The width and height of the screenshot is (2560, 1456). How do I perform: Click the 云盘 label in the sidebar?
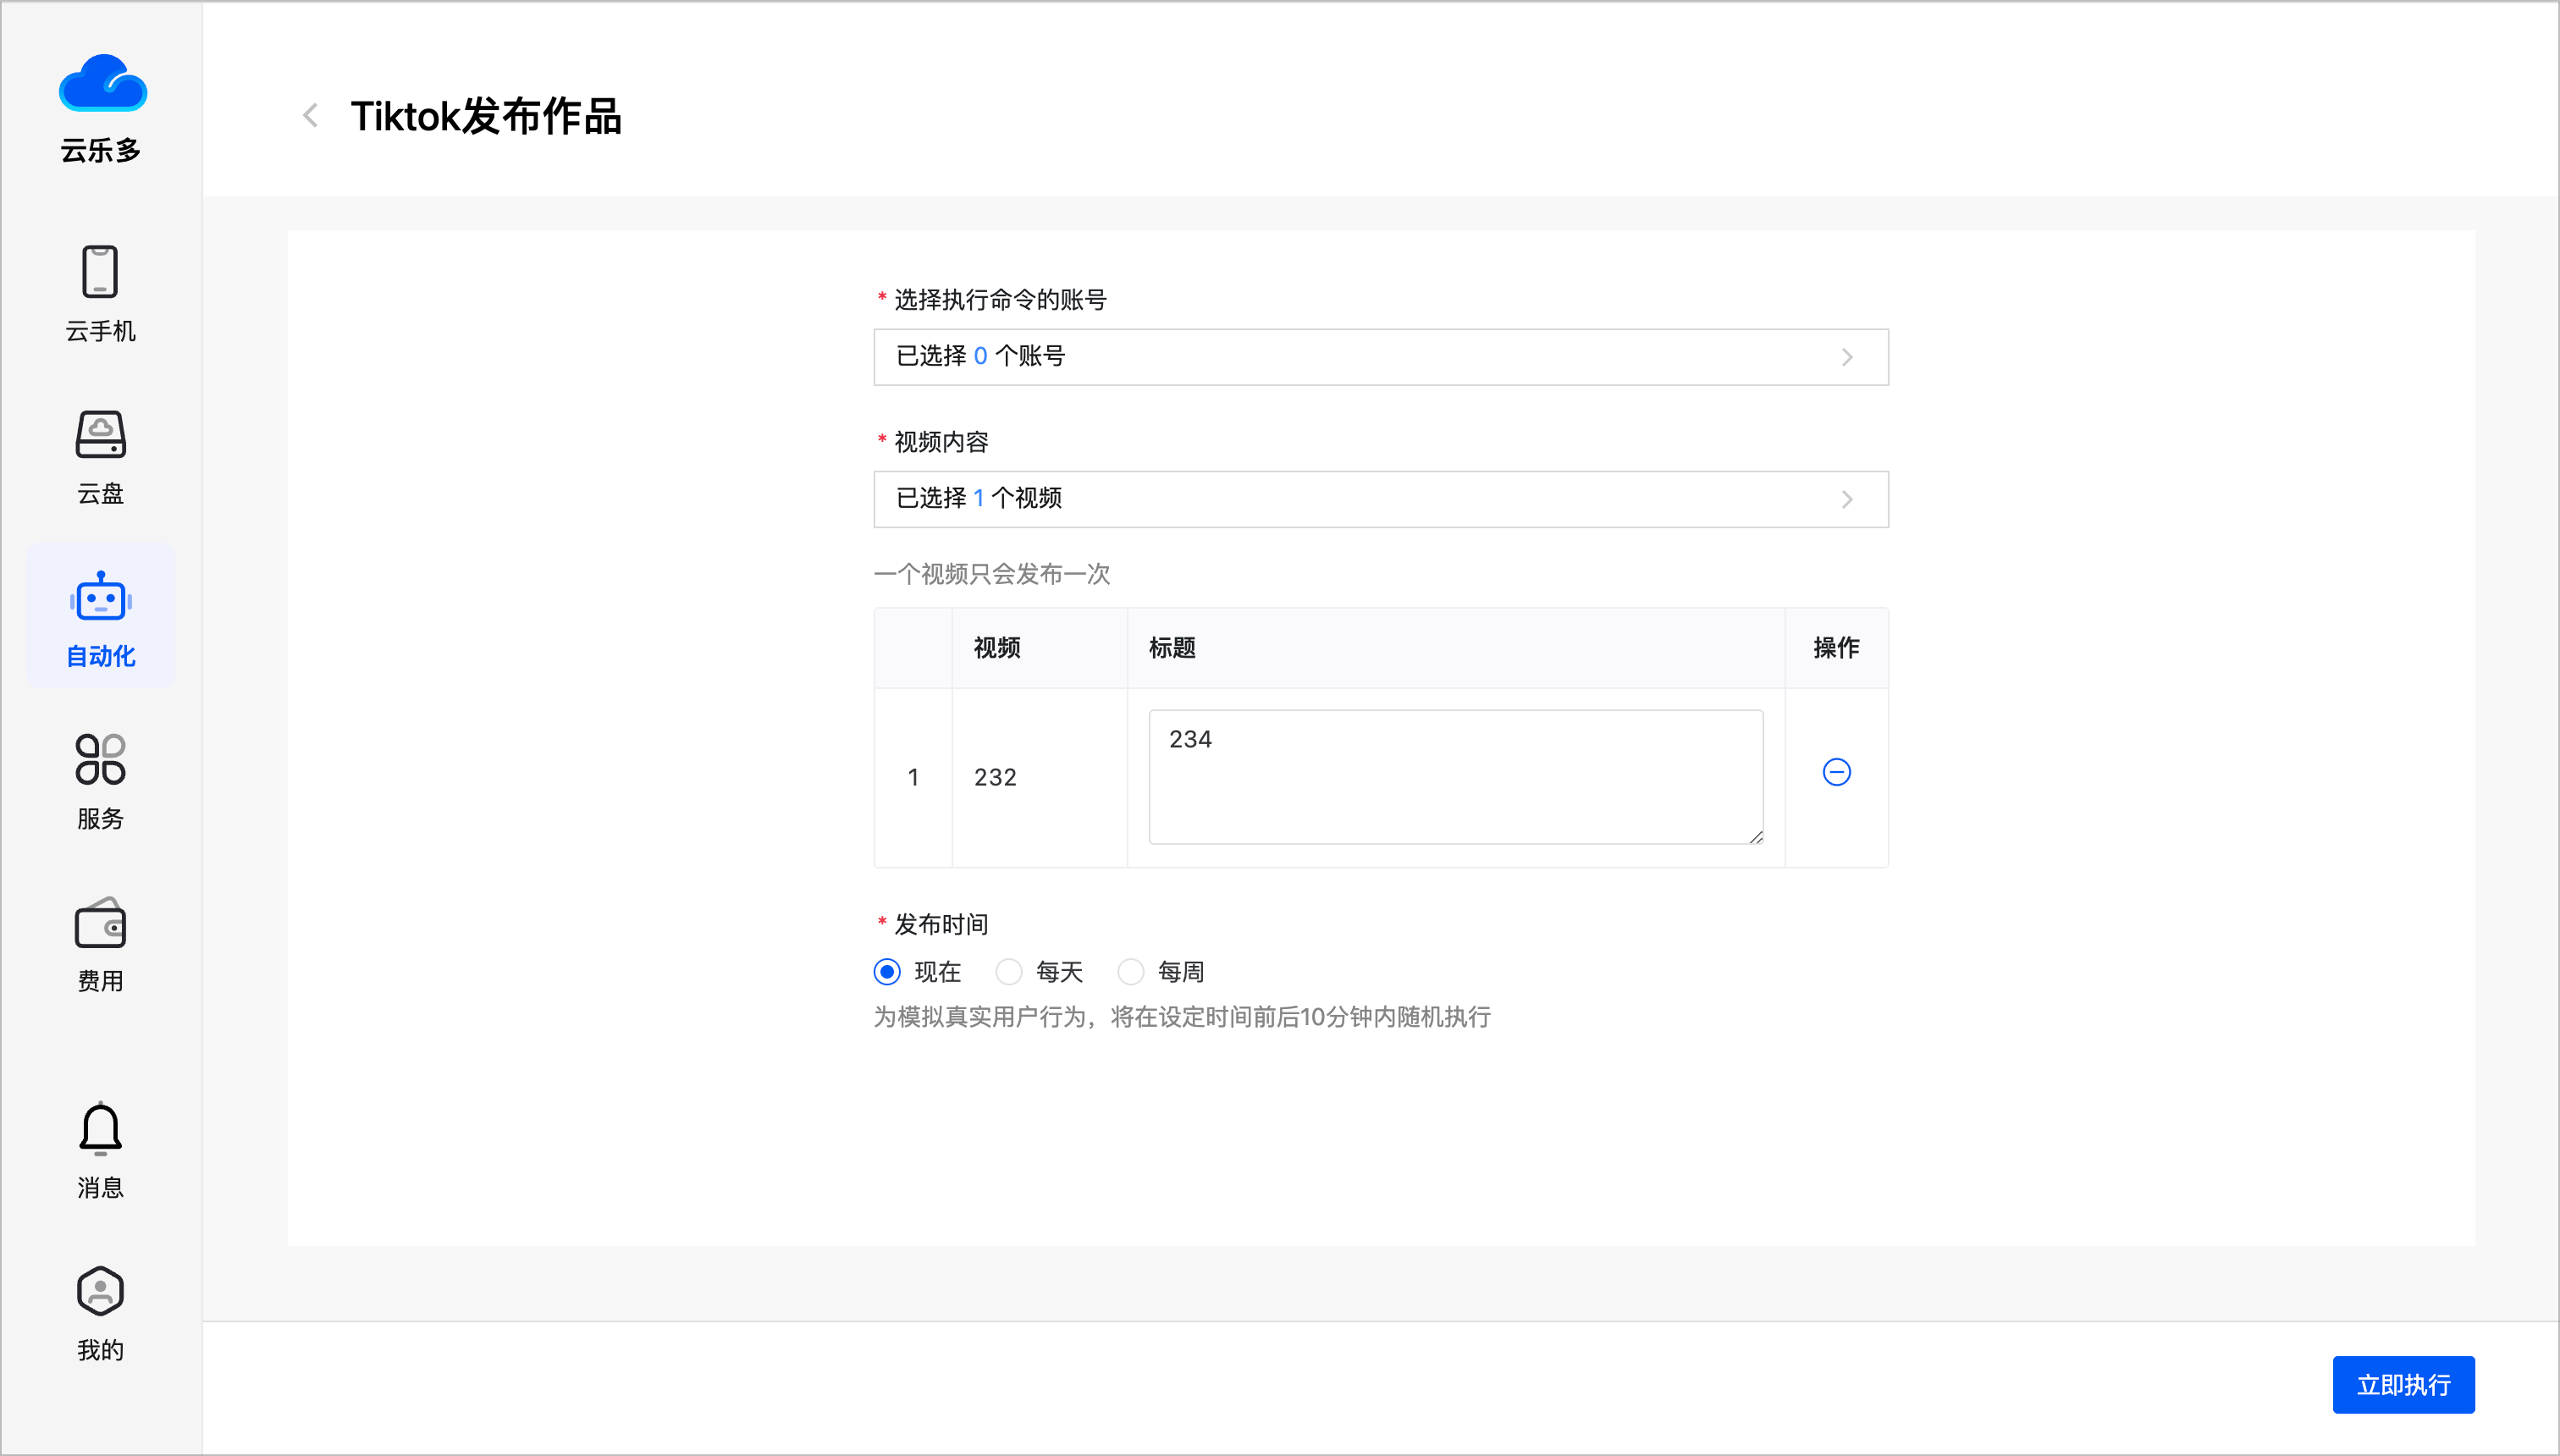pyautogui.click(x=100, y=493)
